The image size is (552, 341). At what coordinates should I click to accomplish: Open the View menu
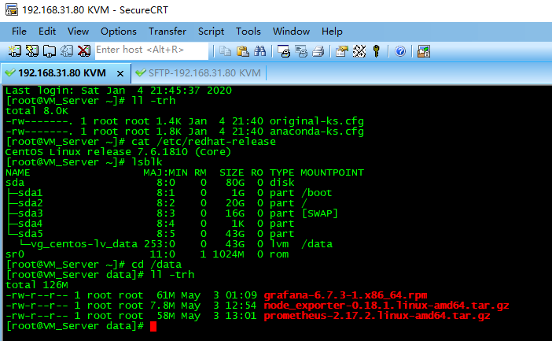click(78, 32)
